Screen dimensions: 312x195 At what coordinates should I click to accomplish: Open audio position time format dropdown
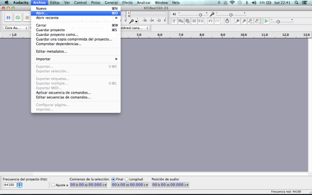click(x=187, y=185)
